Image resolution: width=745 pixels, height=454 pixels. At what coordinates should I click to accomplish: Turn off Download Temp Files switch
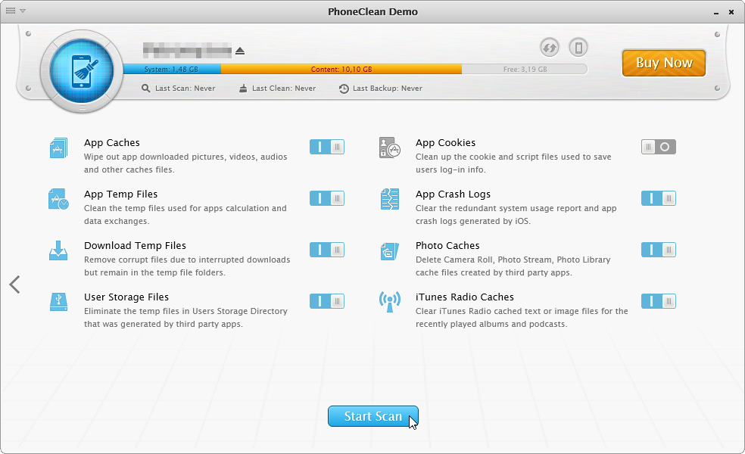pyautogui.click(x=327, y=250)
